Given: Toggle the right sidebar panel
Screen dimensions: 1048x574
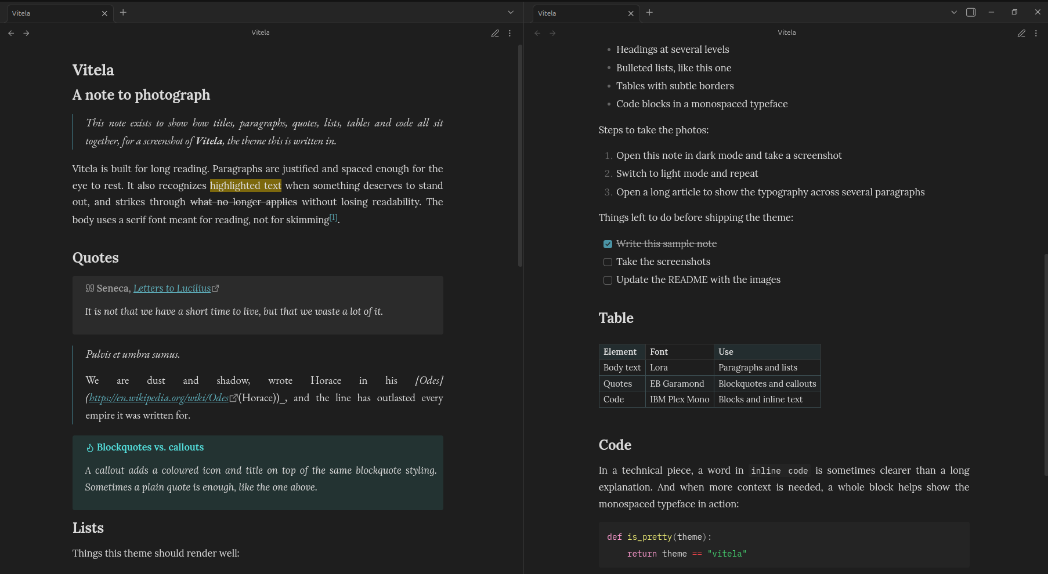Looking at the screenshot, I should pos(971,12).
